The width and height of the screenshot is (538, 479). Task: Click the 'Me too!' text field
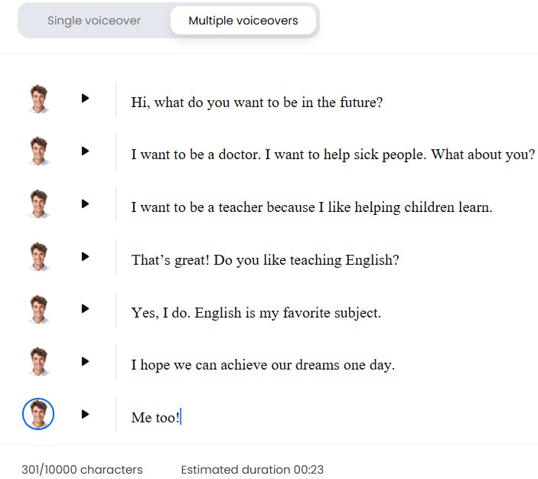(156, 417)
